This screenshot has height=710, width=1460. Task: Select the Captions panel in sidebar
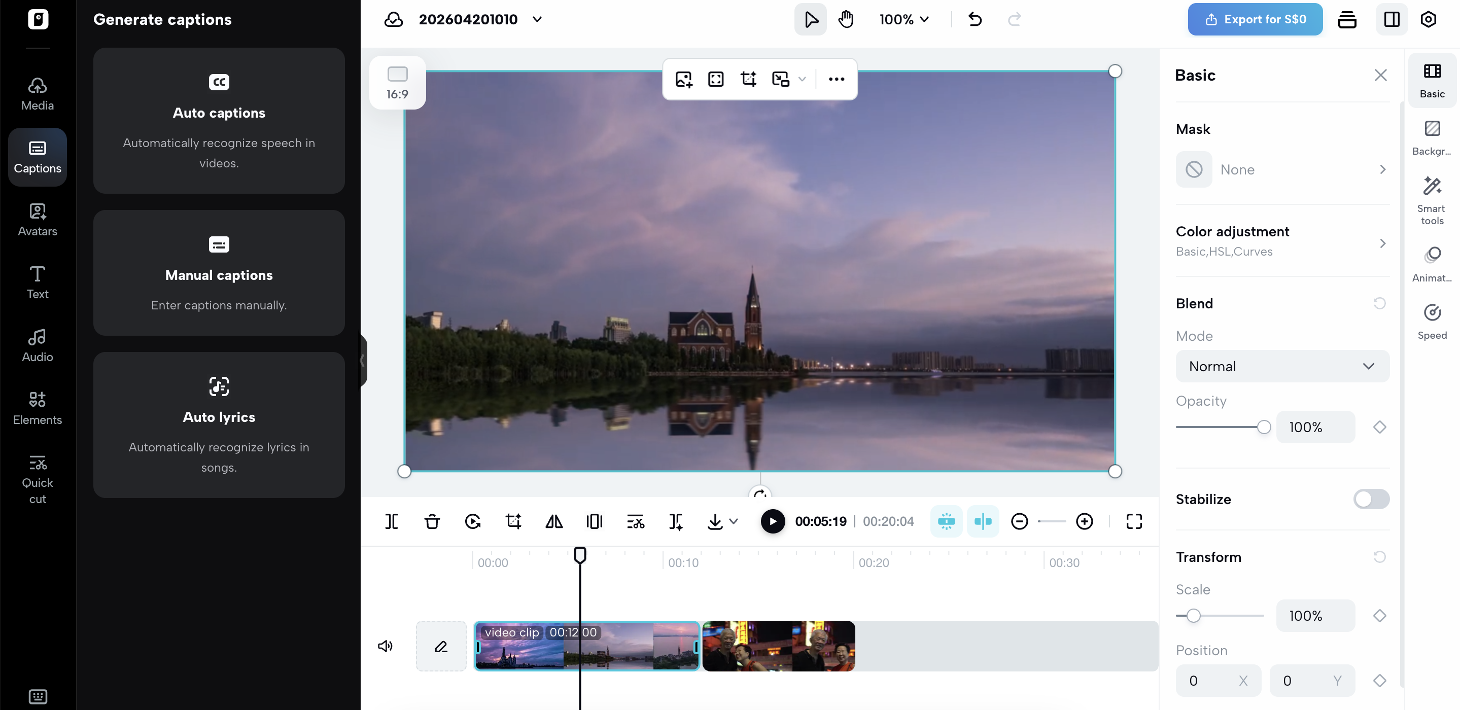click(x=37, y=157)
